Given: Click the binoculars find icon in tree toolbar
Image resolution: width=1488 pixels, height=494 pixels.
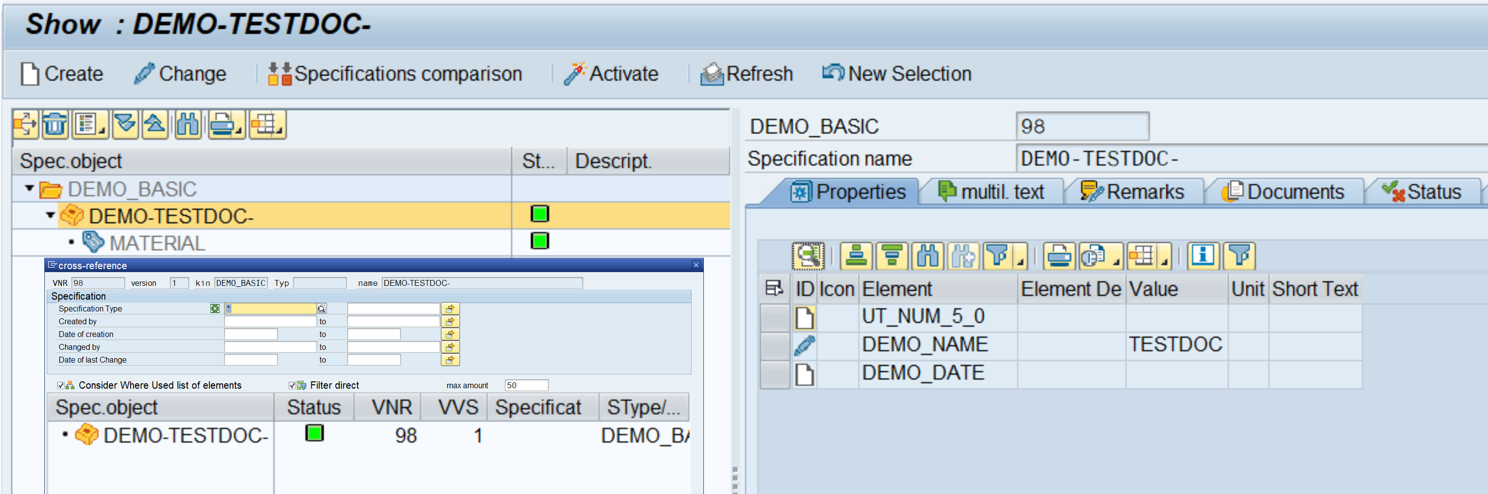Looking at the screenshot, I should pyautogui.click(x=188, y=124).
